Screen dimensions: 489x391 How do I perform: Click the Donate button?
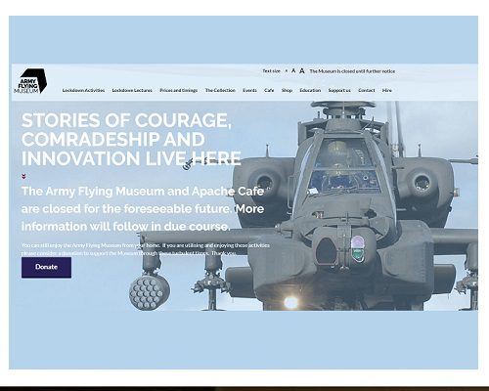(x=46, y=268)
